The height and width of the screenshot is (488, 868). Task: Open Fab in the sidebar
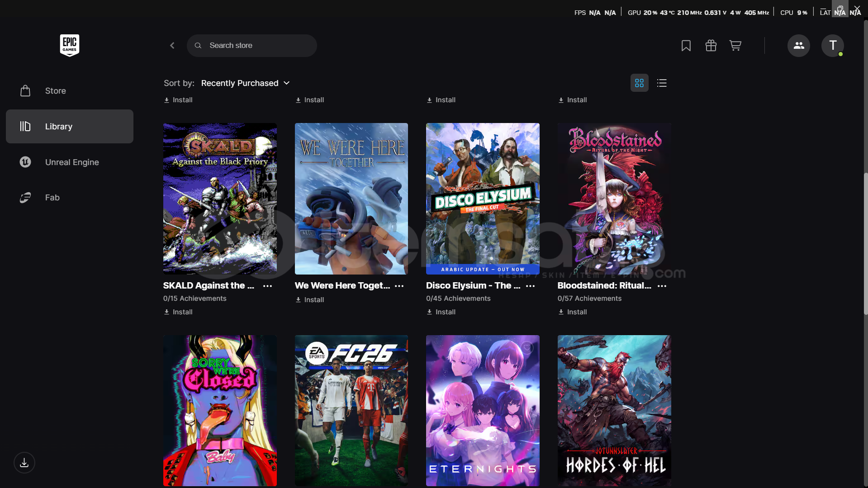tap(52, 198)
